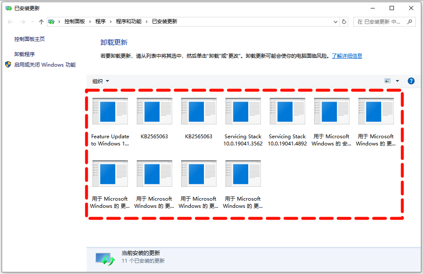Click 已安装更新 in the breadcrumb path
Image resolution: width=423 pixels, height=274 pixels.
(x=165, y=21)
